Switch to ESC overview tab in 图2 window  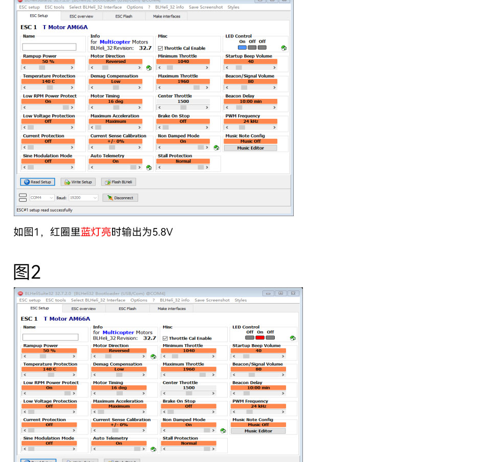tap(83, 308)
